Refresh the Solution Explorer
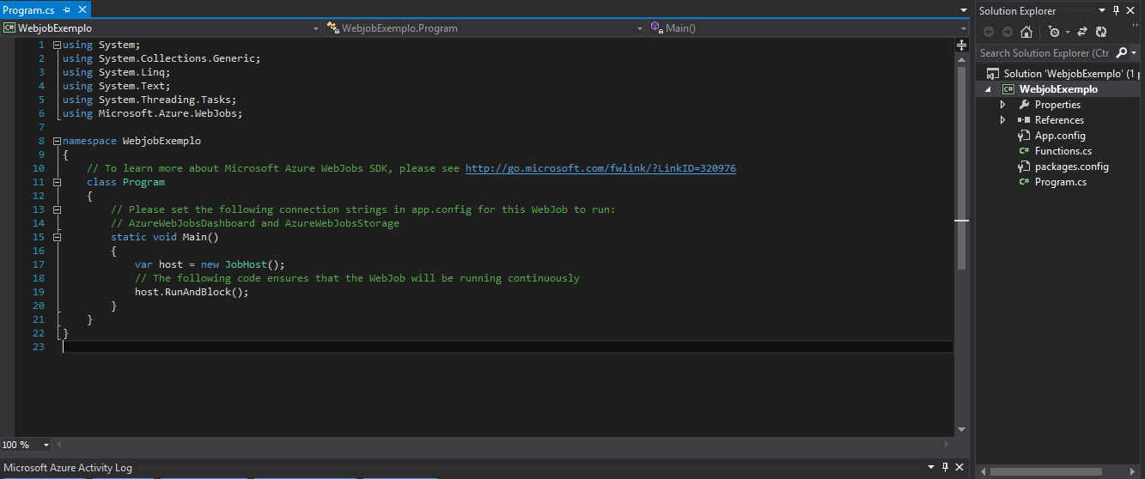The width and height of the screenshot is (1145, 479). tap(1101, 32)
